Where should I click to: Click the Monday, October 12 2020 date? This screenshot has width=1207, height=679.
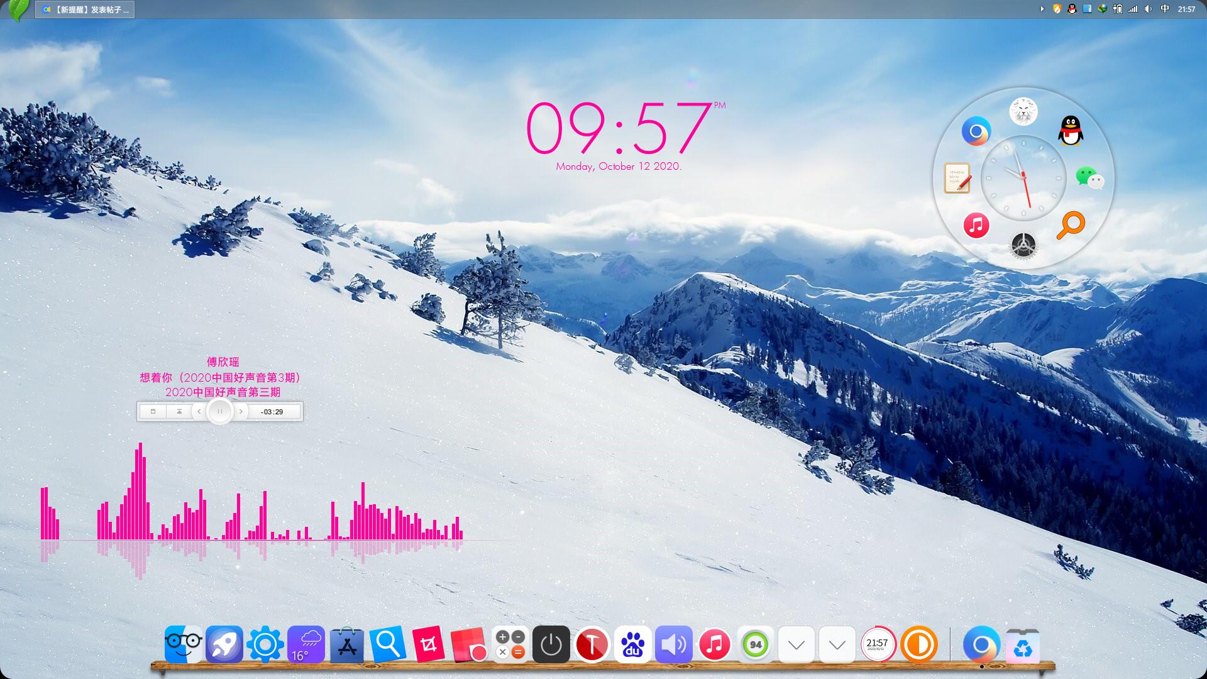(x=619, y=166)
